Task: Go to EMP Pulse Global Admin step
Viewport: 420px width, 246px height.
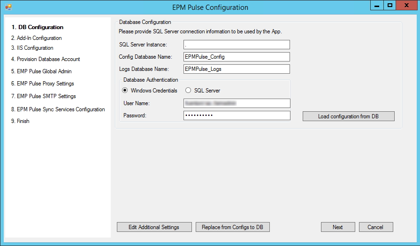Action: click(x=41, y=71)
